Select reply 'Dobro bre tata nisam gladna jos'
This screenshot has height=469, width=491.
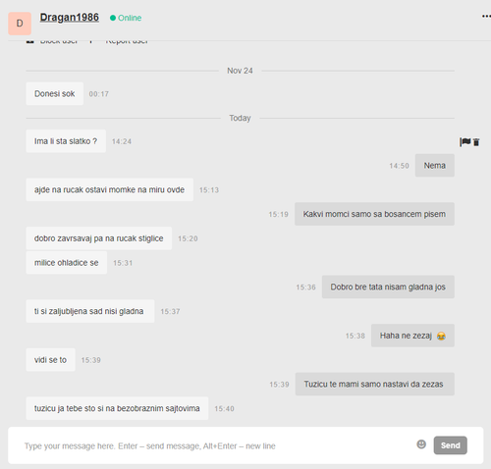[x=388, y=287]
